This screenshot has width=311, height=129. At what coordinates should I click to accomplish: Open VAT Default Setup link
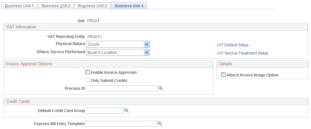tap(233, 45)
